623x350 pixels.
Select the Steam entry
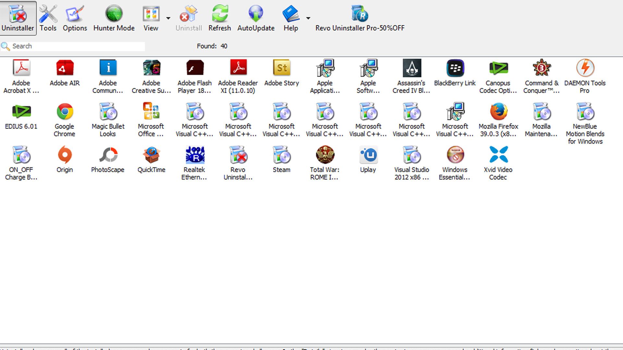[282, 160]
